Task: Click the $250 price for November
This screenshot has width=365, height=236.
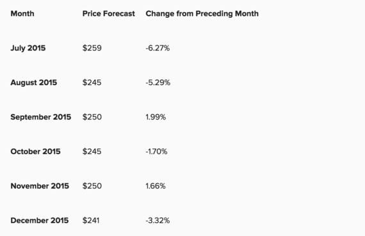Action: point(92,186)
